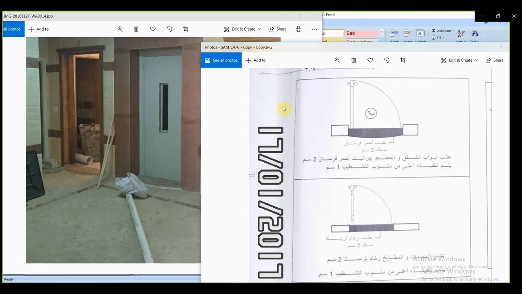The image size is (522, 294).
Task: Click Excel Format cells icon
Action: pos(420,33)
